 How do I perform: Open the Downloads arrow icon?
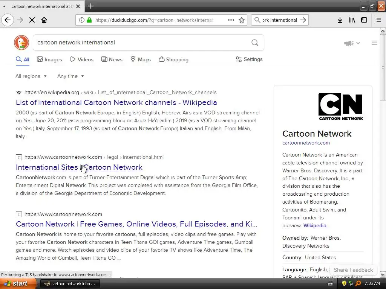point(340,20)
